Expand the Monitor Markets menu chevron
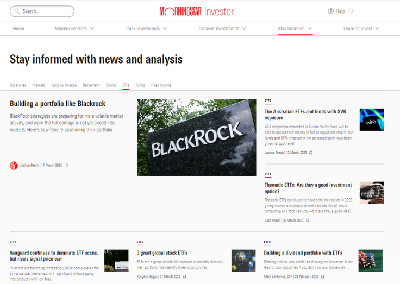 click(92, 29)
